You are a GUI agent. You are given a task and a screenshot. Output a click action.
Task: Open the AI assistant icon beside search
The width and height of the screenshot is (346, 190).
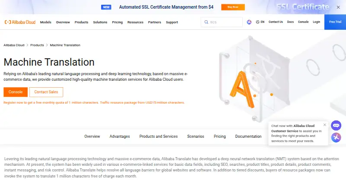pyautogui.click(x=249, y=22)
